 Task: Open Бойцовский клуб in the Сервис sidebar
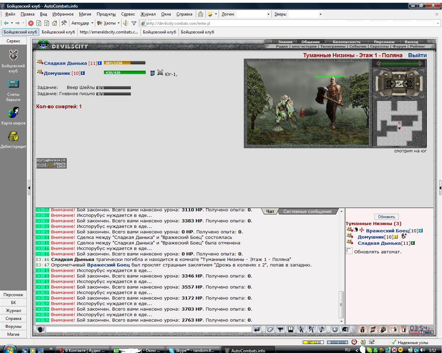tap(13, 61)
